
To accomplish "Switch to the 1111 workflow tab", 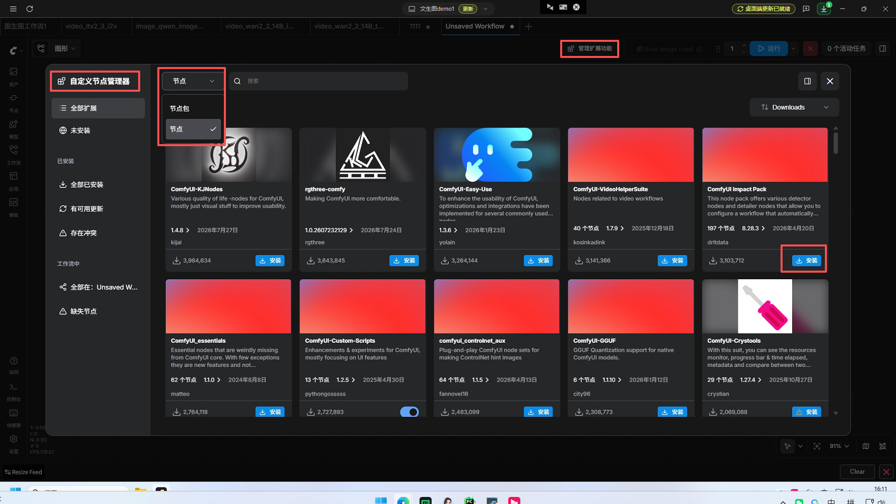I will tap(420, 26).
